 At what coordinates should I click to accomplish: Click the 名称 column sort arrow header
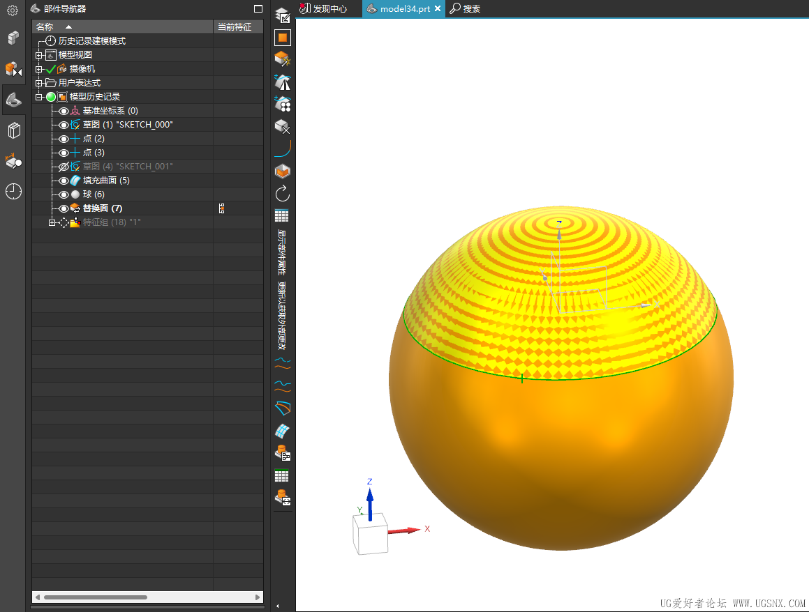[68, 25]
